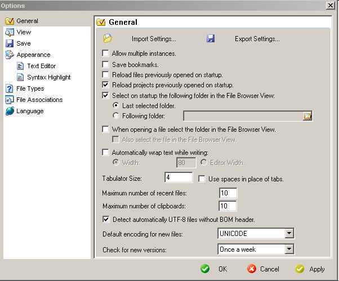Select the Following folder radio button
The height and width of the screenshot is (281, 339).
[x=116, y=116]
